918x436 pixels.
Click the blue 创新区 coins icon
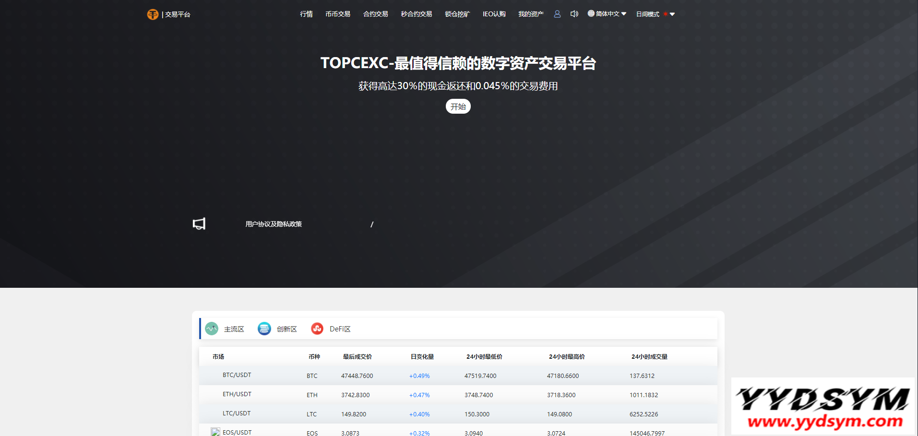tap(264, 329)
